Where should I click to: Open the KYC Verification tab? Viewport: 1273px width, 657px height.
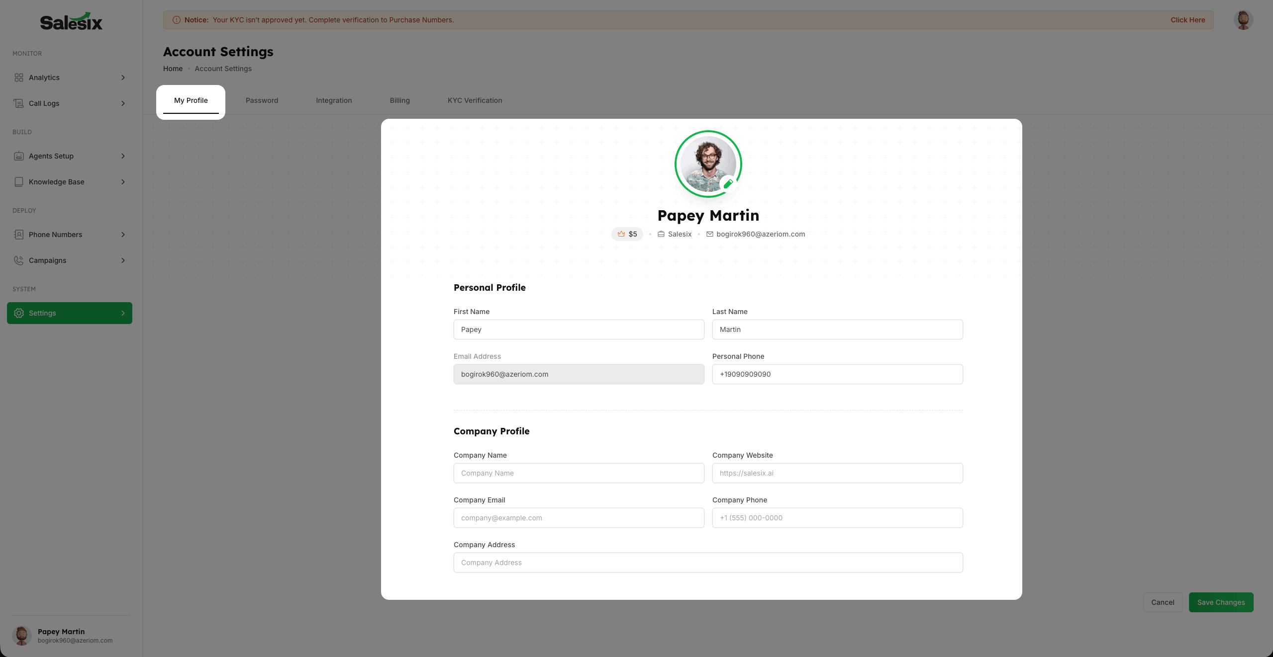coord(475,100)
